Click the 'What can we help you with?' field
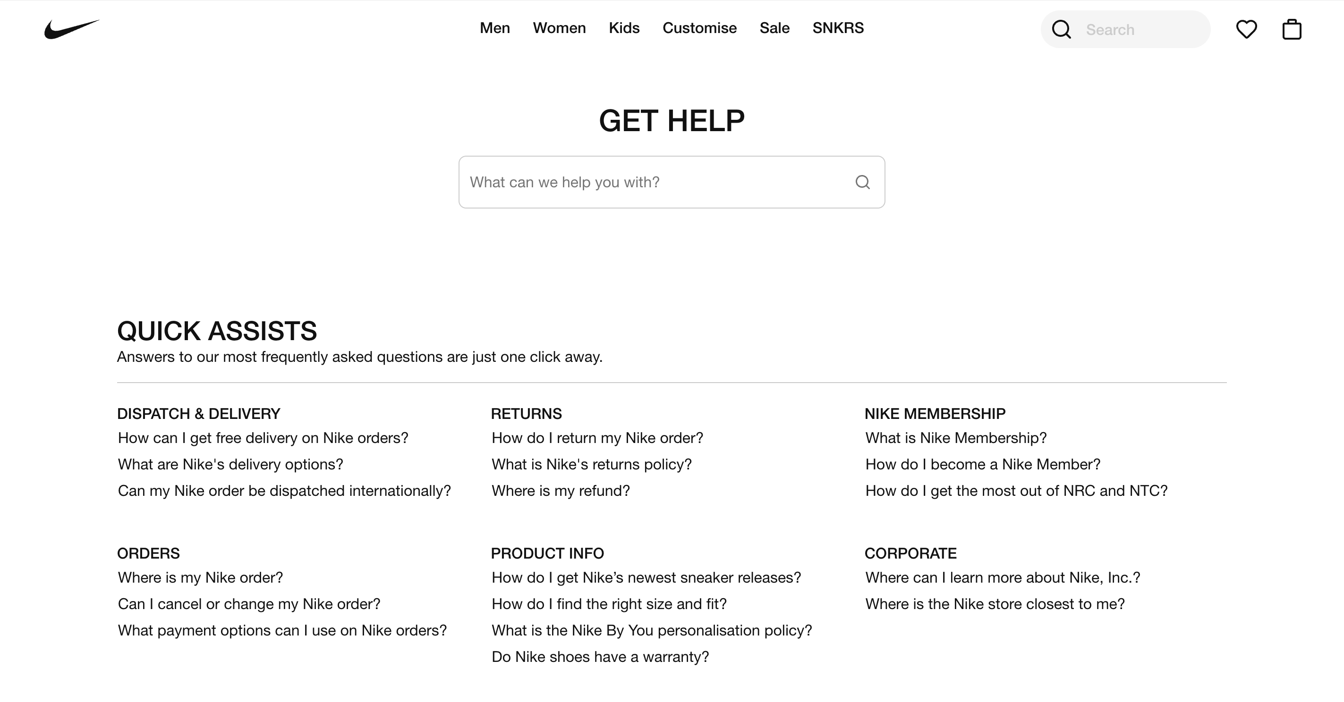1344x702 pixels. click(x=672, y=182)
